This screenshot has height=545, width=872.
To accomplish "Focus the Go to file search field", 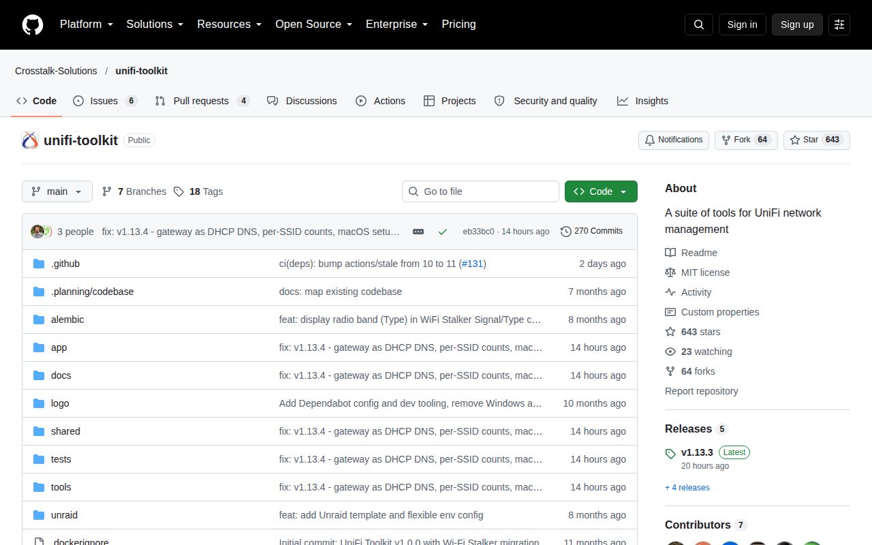I will click(480, 191).
